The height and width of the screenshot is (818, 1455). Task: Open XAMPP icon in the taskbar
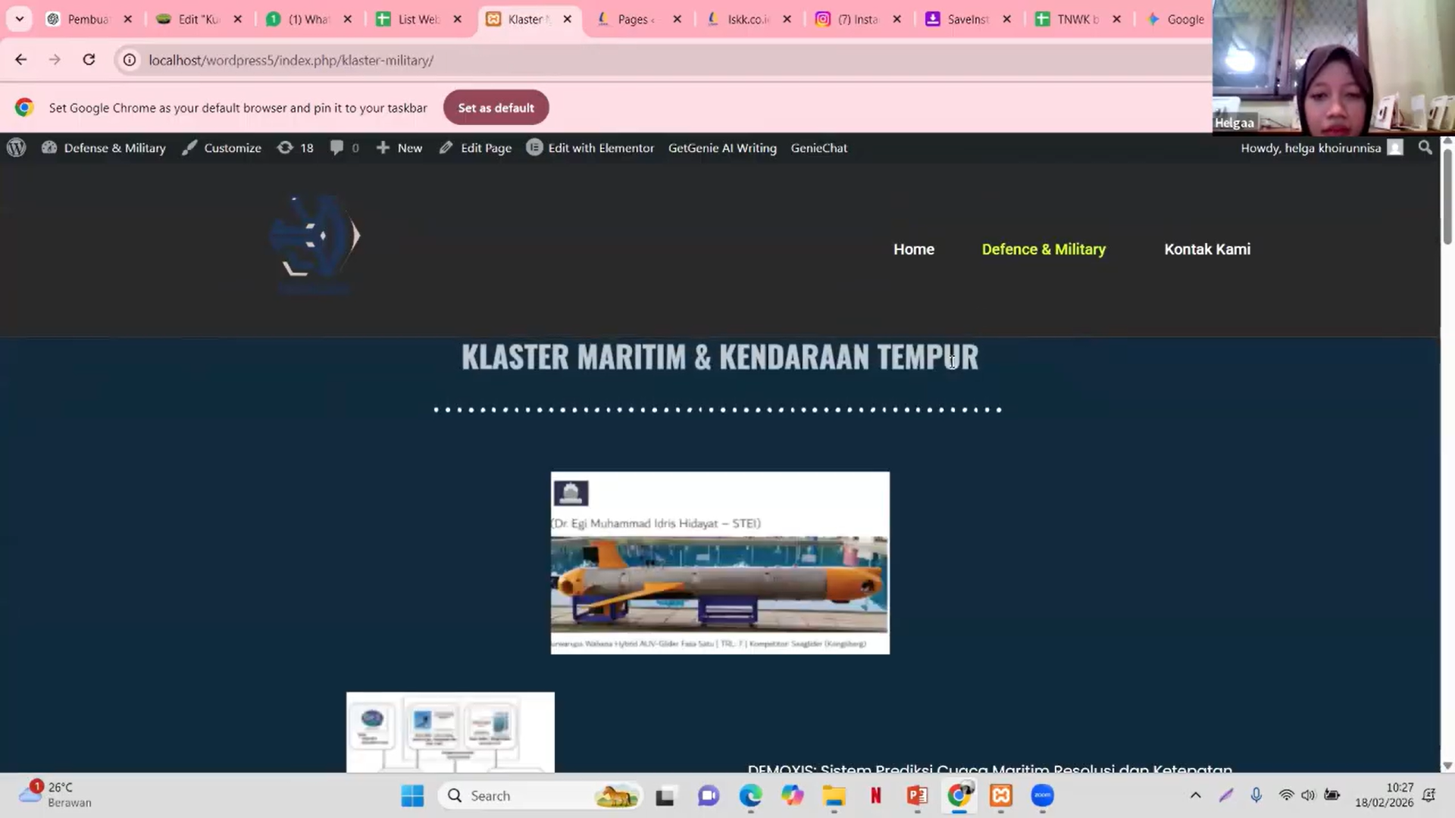(1001, 795)
